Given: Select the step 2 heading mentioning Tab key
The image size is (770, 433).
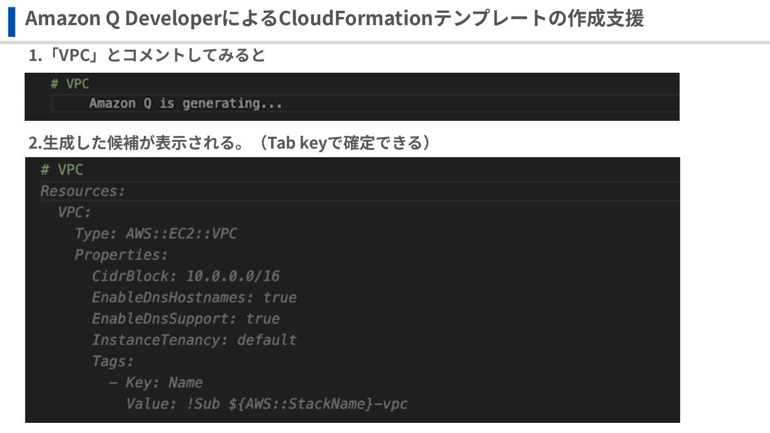Looking at the screenshot, I should tap(229, 143).
